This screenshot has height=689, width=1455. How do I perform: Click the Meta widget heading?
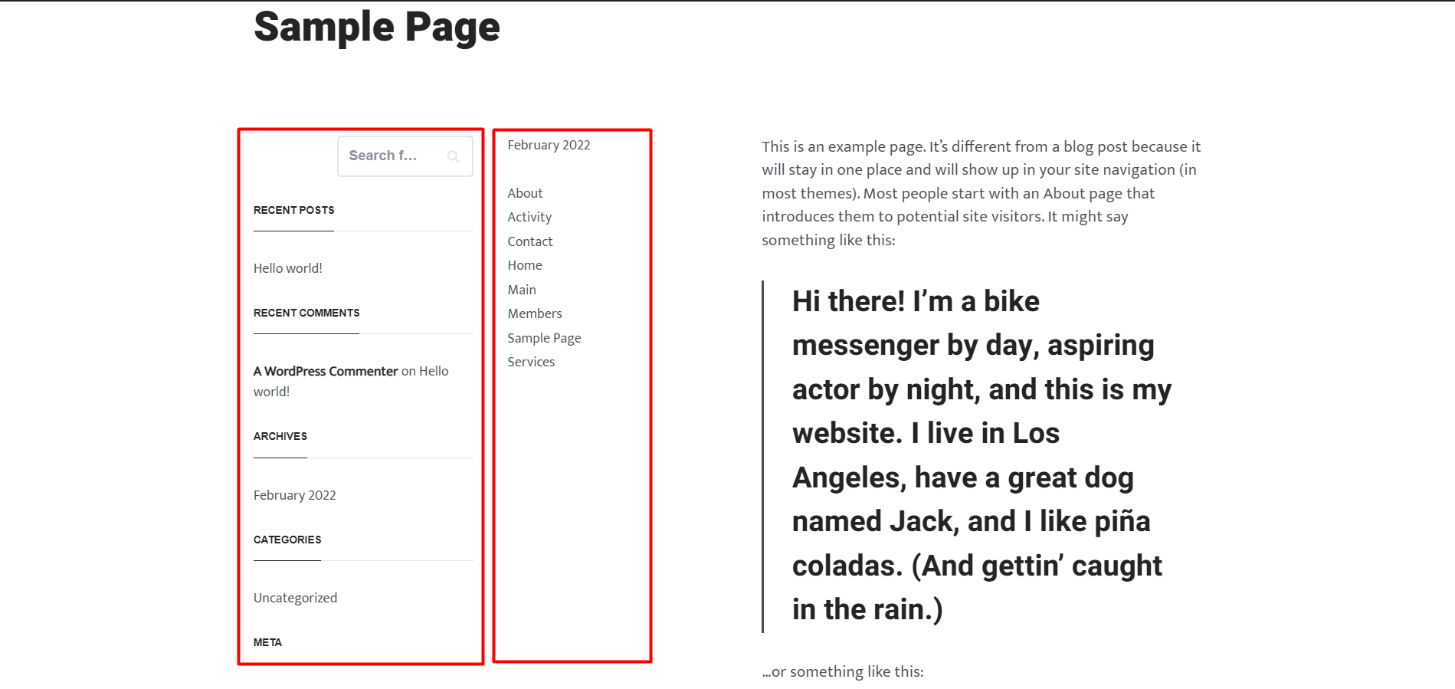(267, 642)
